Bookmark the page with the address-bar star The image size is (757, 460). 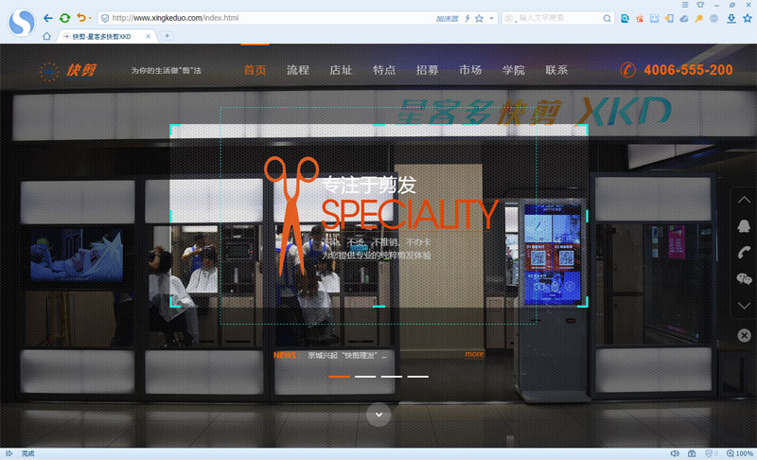(479, 18)
